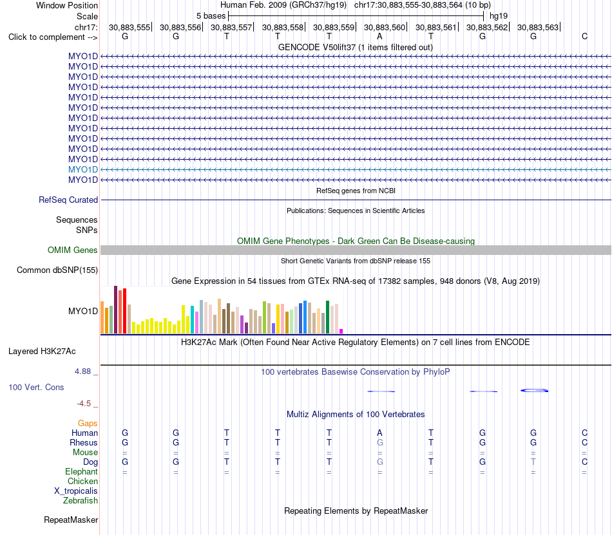Click the cyan GTEx expression bar
The image size is (612, 535).
click(x=192, y=320)
